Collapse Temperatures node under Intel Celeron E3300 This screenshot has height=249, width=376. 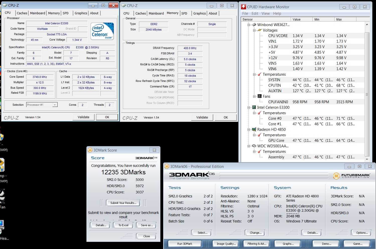point(254,113)
